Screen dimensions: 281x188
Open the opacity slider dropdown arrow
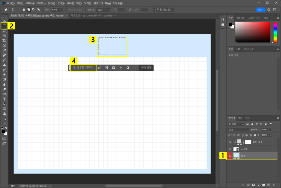point(270,130)
